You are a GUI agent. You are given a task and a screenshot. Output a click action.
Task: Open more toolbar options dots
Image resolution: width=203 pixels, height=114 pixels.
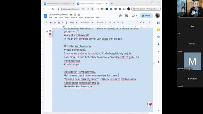[x=123, y=22]
